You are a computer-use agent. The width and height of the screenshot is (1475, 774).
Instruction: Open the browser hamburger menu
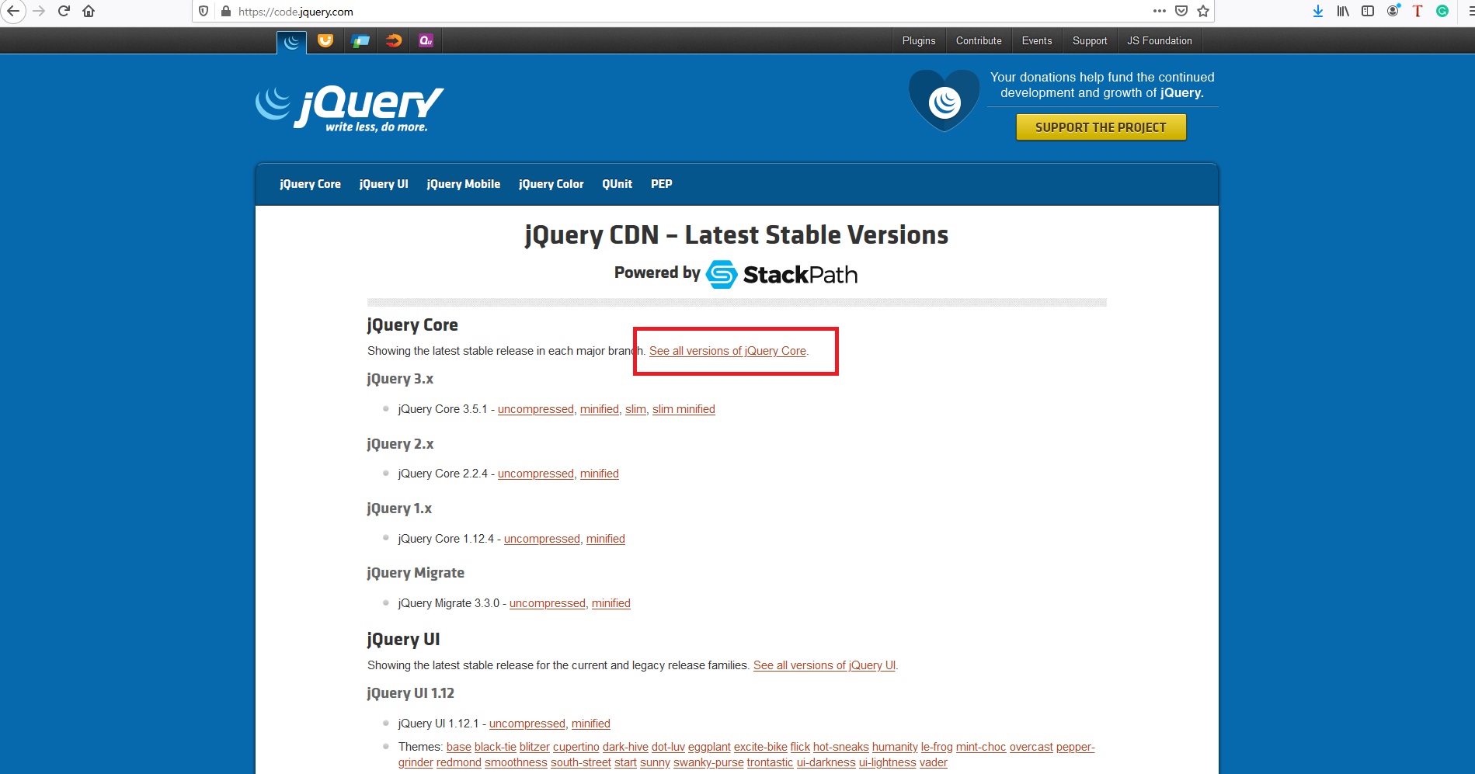click(x=1470, y=11)
